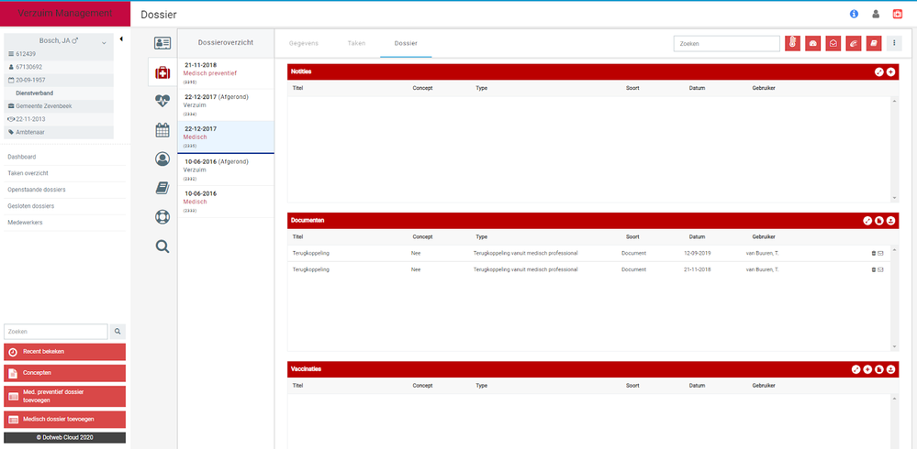The image size is (917, 449).
Task: Click the heartbeat icon in sidebar
Action: point(162,101)
